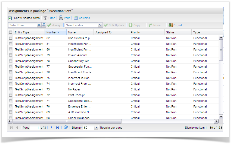Open the Select status dropdown
Image resolution: width=233 pixels, height=145 pixels.
tap(100, 25)
